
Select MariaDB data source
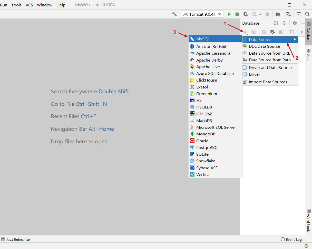coord(215,121)
